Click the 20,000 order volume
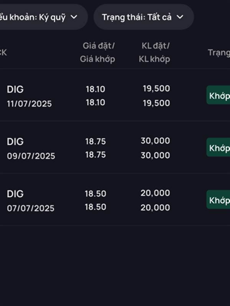 pyautogui.click(x=155, y=193)
